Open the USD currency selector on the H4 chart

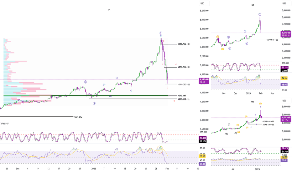pyautogui.click(x=204, y=3)
